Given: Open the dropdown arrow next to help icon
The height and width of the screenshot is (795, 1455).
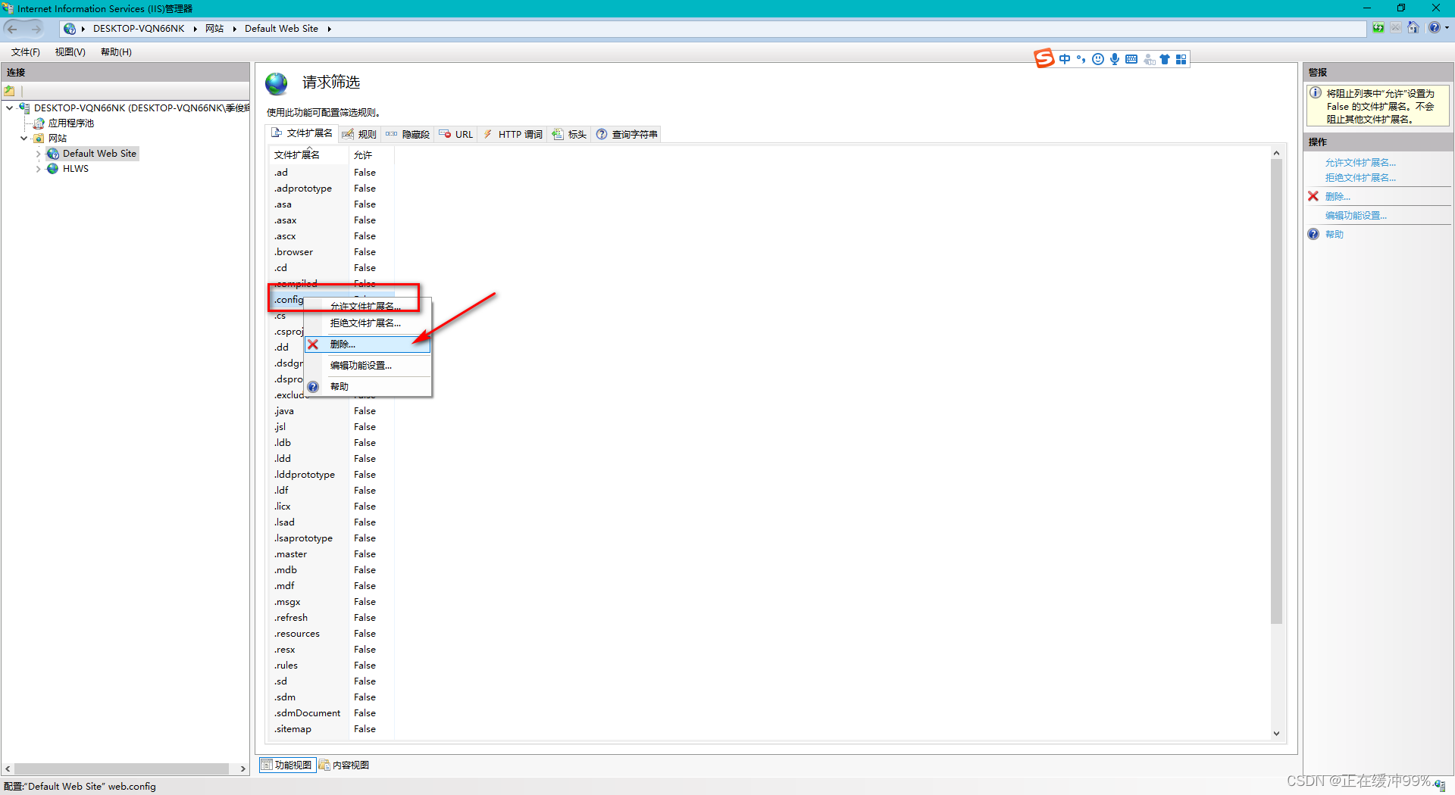Looking at the screenshot, I should point(1447,28).
